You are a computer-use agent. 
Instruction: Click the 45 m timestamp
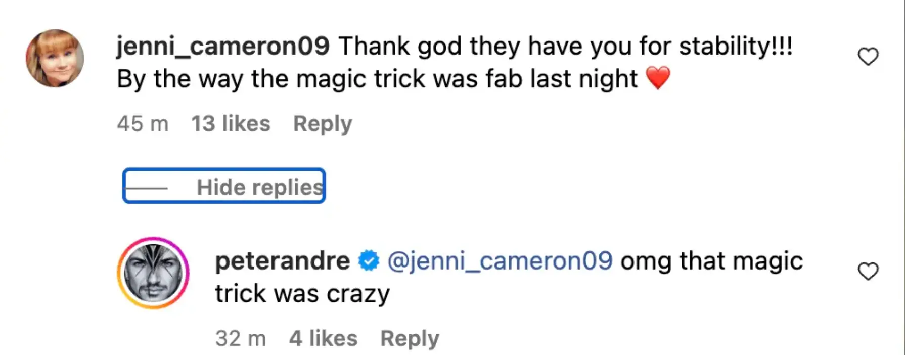(x=142, y=123)
